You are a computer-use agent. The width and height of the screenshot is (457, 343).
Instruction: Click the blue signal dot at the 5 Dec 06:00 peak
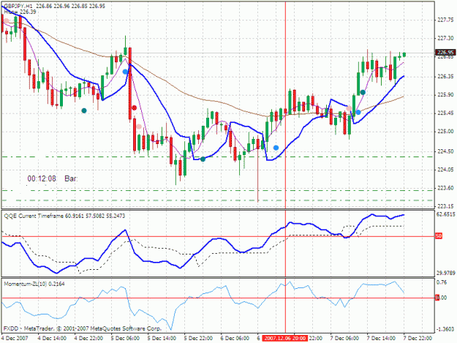(125, 72)
